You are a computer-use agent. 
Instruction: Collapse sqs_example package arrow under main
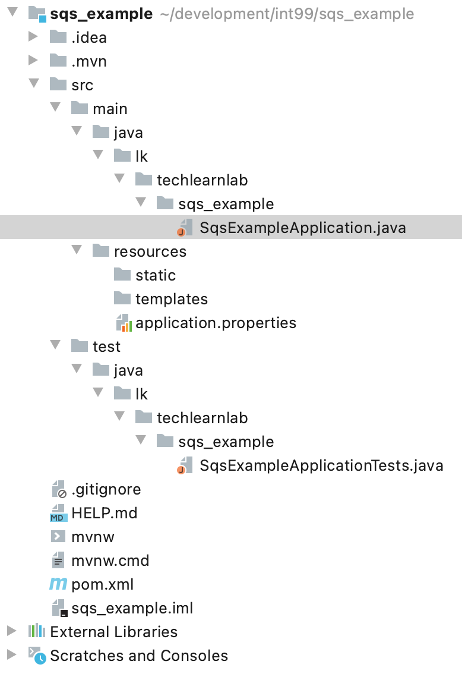140,202
